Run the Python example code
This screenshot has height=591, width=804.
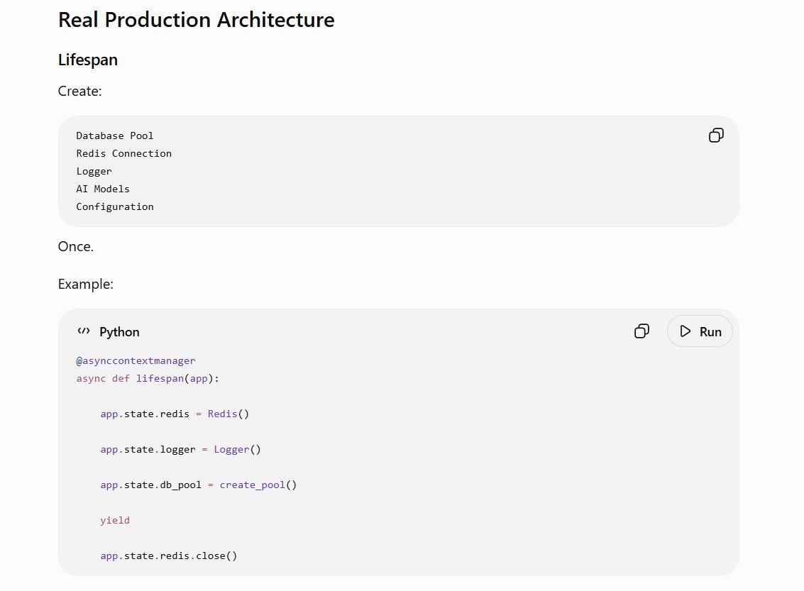tap(700, 331)
